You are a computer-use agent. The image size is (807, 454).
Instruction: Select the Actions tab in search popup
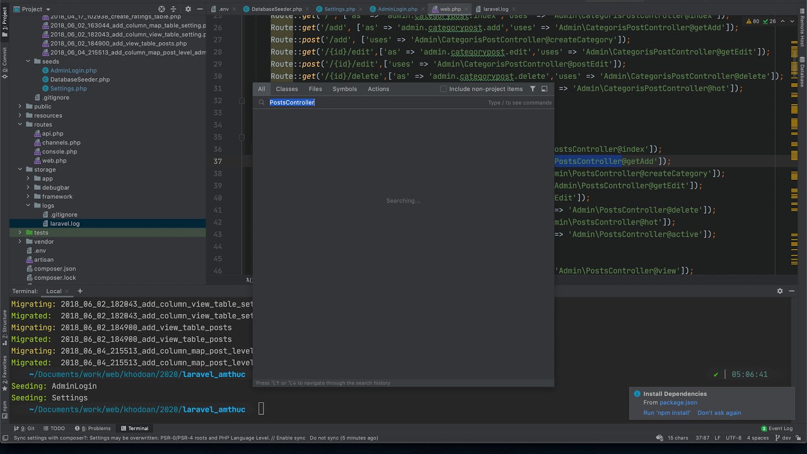click(378, 89)
